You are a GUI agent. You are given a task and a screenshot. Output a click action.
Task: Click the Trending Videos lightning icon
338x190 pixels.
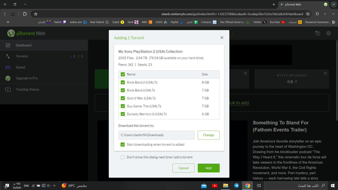tap(8, 90)
